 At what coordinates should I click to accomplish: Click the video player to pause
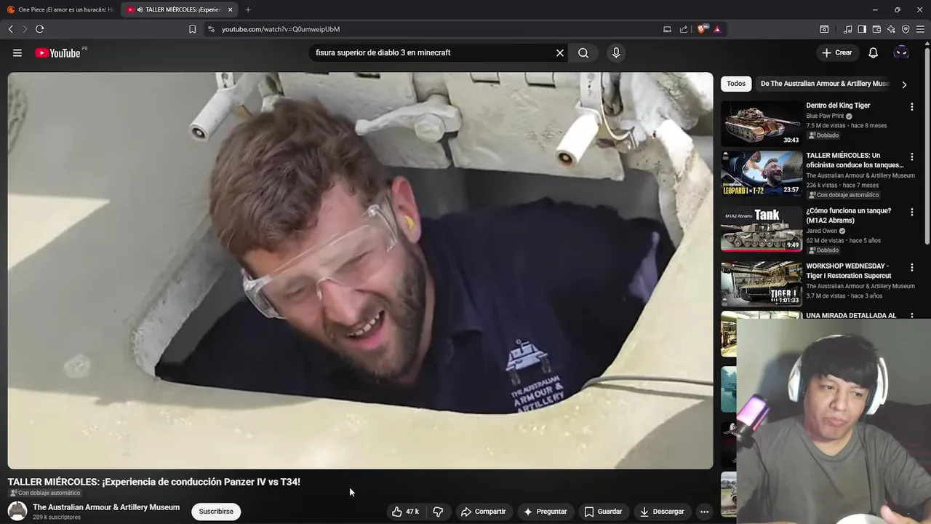pos(361,271)
